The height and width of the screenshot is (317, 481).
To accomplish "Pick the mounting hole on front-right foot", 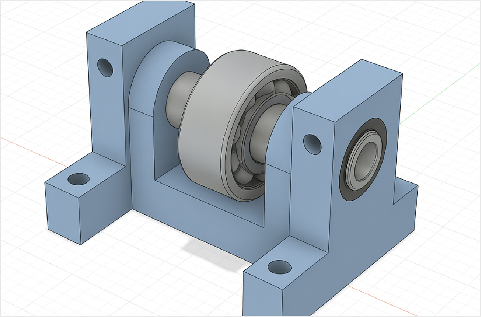I will 279,267.
